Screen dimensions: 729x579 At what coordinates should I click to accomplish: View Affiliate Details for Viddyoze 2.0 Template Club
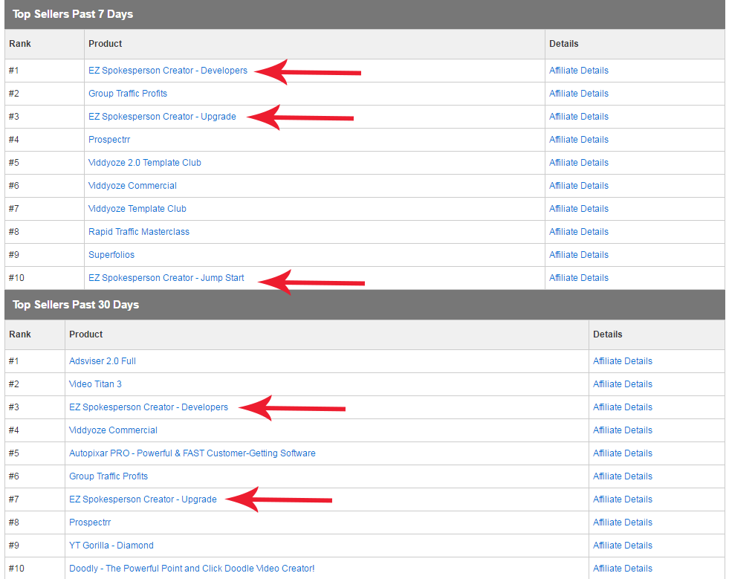click(579, 162)
